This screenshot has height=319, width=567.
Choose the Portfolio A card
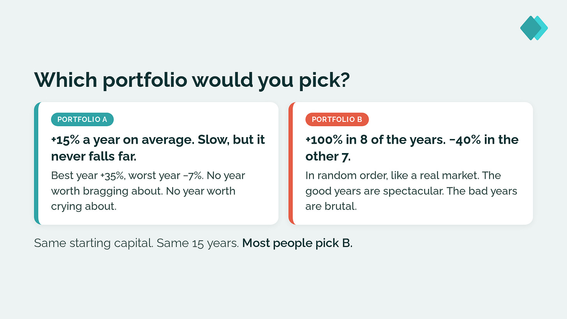coord(156,163)
